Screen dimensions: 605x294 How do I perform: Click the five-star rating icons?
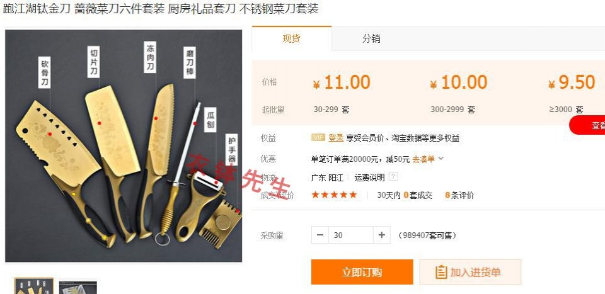tap(334, 195)
